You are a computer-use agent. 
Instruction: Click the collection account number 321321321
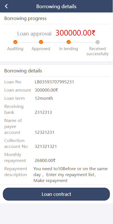(46, 147)
